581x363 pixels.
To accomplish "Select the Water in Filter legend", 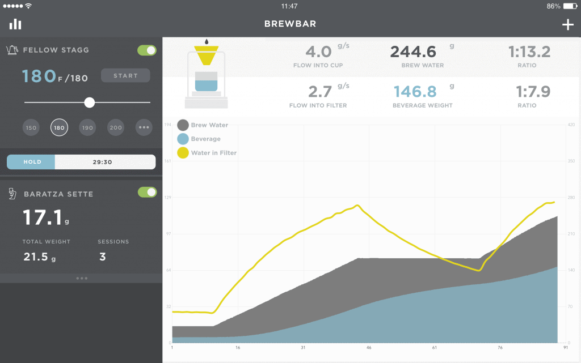I will point(207,153).
